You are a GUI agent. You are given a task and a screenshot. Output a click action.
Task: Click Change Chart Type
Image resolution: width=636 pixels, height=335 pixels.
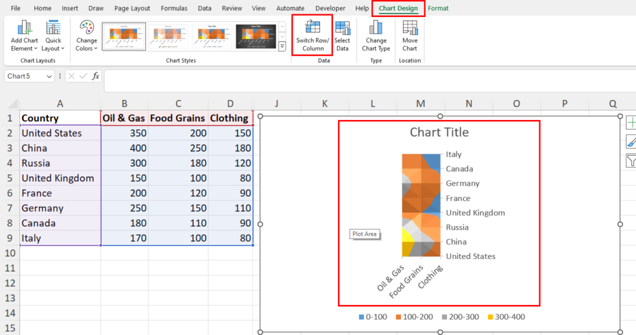click(x=376, y=36)
